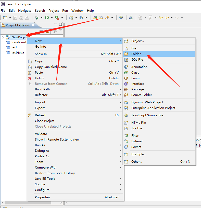Select the test-java project in tree

pyautogui.click(x=18, y=52)
